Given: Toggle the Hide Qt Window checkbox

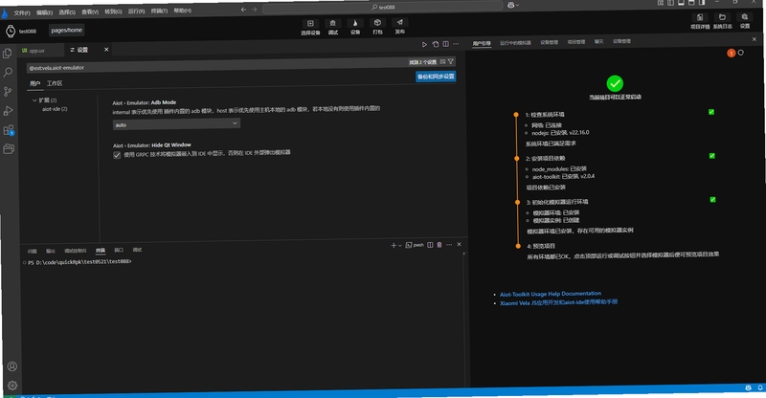Looking at the screenshot, I should tap(117, 155).
